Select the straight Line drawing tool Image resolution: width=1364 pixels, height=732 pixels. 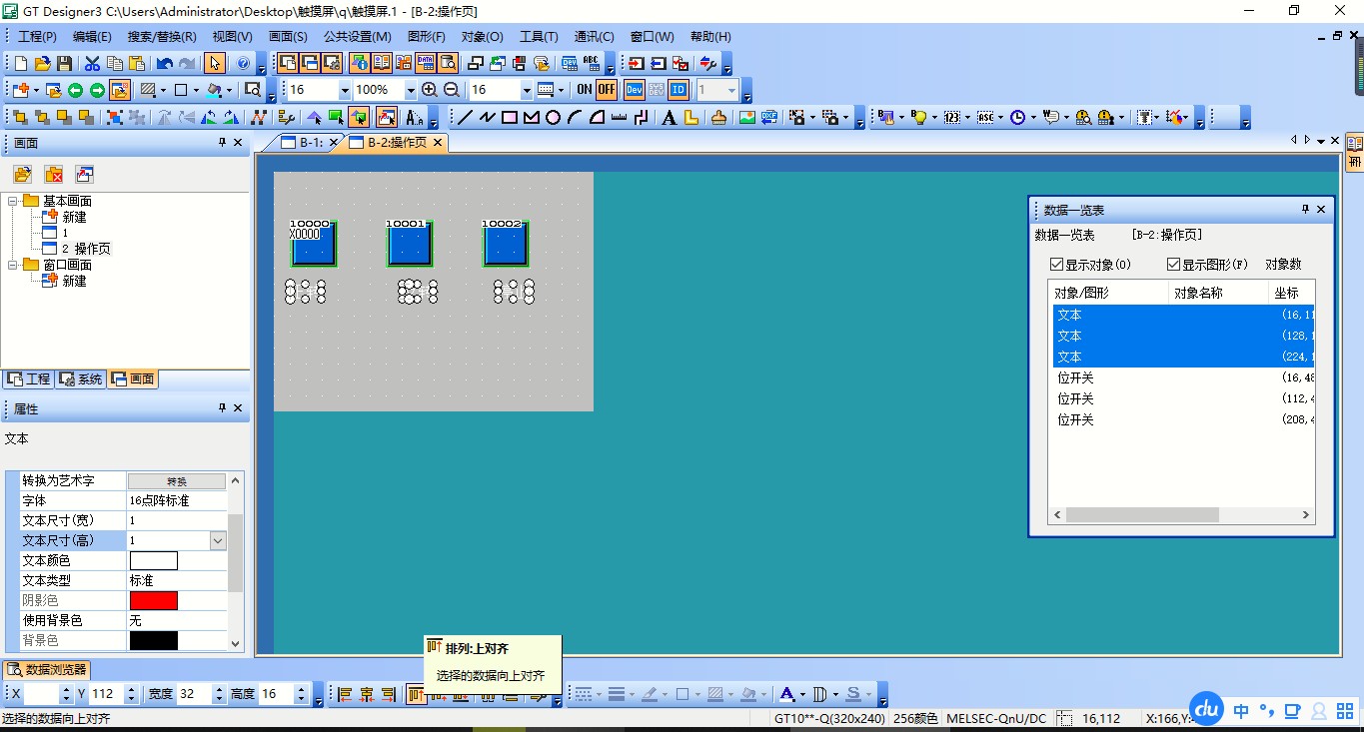[x=465, y=117]
